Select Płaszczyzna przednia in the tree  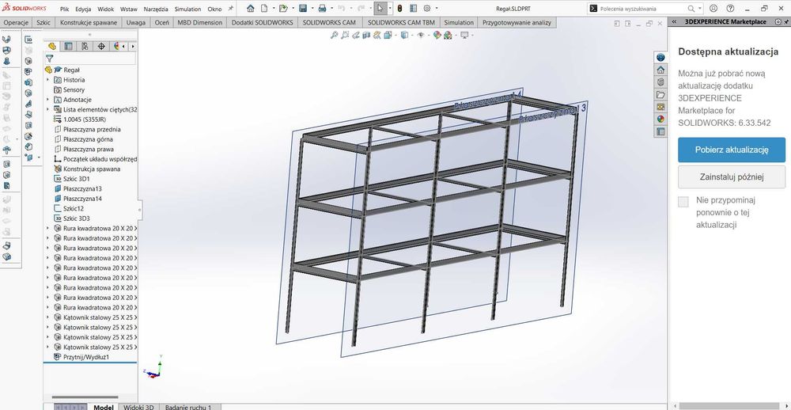(92, 129)
